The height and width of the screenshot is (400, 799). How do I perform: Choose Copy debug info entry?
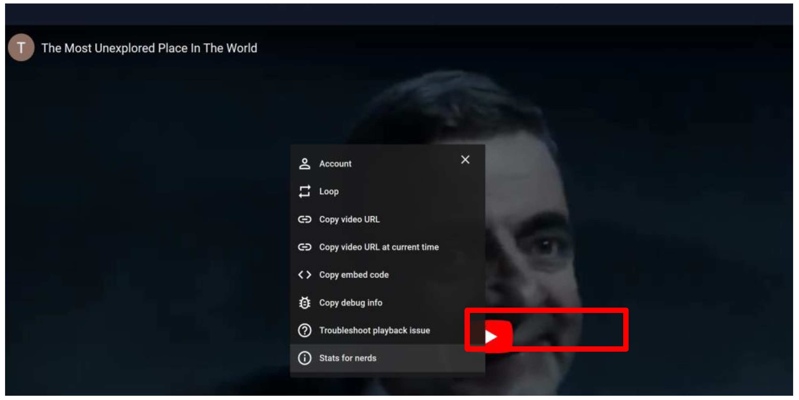(350, 303)
